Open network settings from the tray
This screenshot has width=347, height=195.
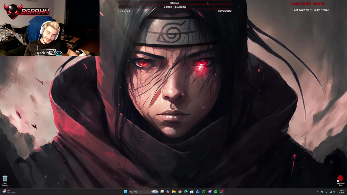point(331,192)
